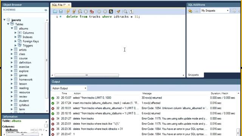242x136 pixels.
Task: Add snippet using the star icon
Action: [x=190, y=11]
